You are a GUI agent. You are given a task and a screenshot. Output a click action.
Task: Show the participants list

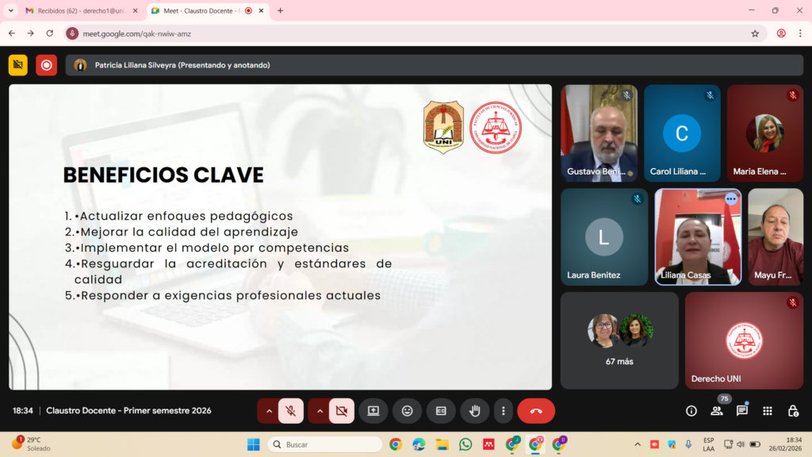pyautogui.click(x=717, y=411)
